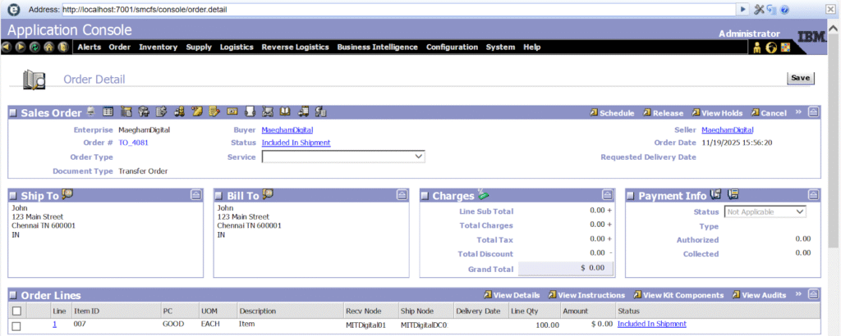Open the Configuration menu
The image size is (841, 336).
(x=452, y=48)
